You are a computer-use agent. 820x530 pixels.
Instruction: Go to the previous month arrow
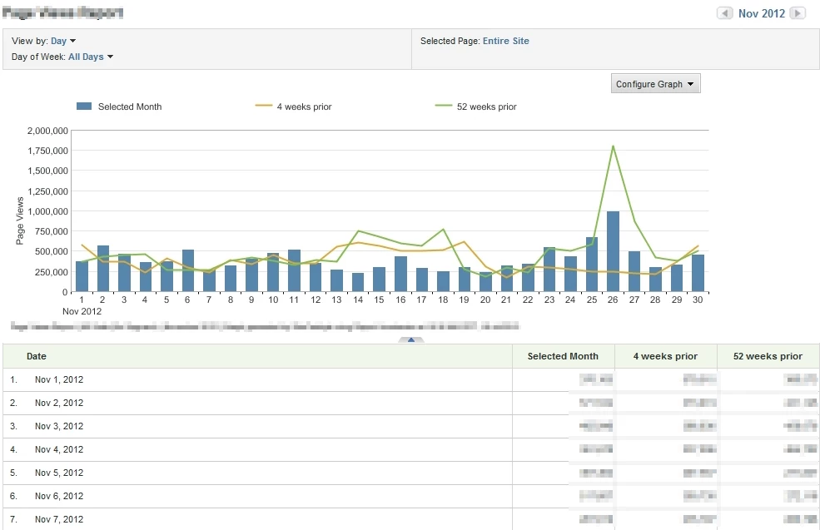click(724, 13)
